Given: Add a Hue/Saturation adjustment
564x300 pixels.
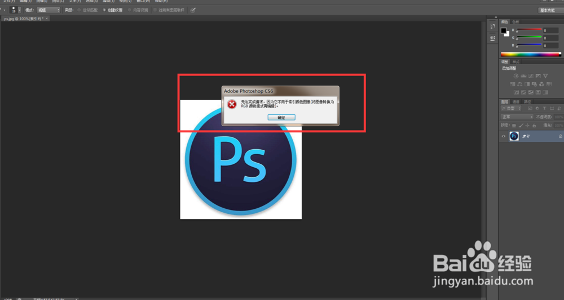Looking at the screenshot, I should click(x=513, y=84).
